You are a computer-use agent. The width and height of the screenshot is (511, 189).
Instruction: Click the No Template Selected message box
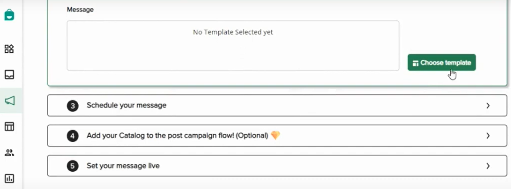pyautogui.click(x=233, y=46)
